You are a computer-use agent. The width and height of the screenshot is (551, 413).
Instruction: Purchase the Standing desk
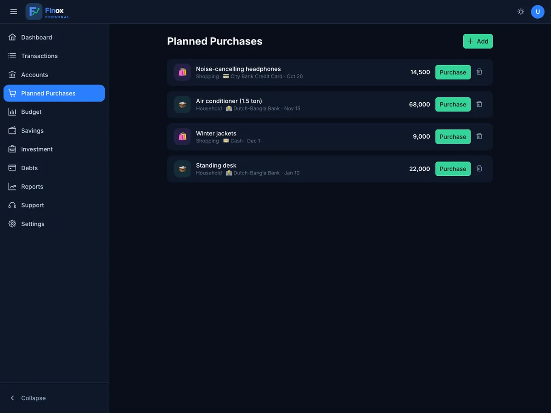(x=453, y=169)
